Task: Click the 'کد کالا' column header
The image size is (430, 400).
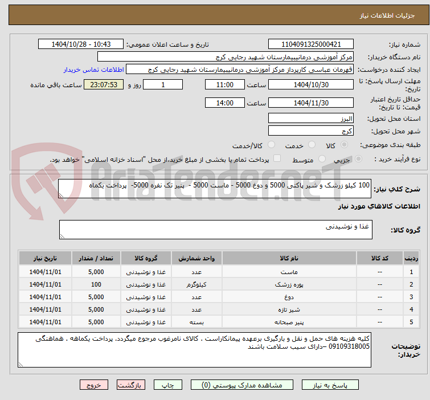Action: pyautogui.click(x=379, y=258)
